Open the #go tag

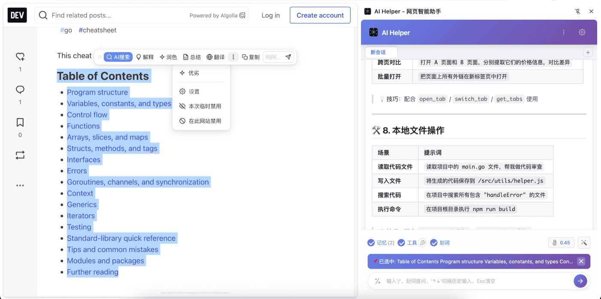coord(66,30)
